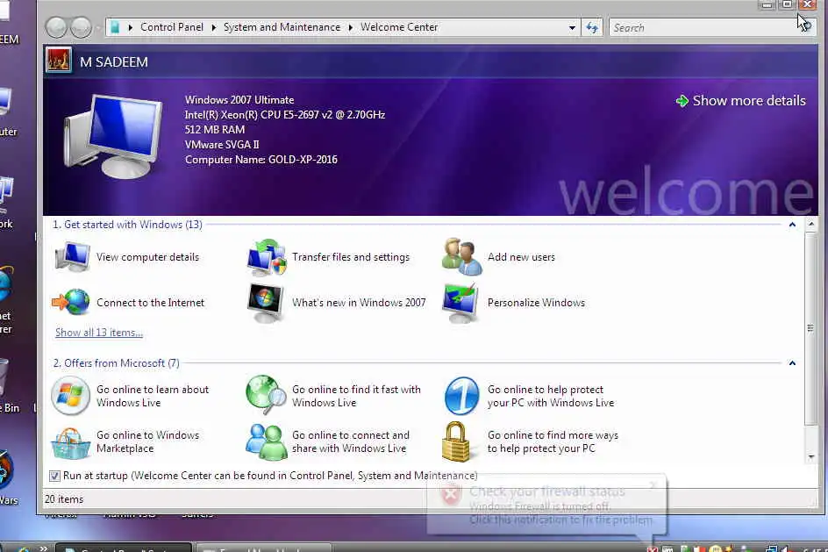Screen dimensions: 828x552
Task: Click the Personalize Windows icon
Action: point(460,303)
